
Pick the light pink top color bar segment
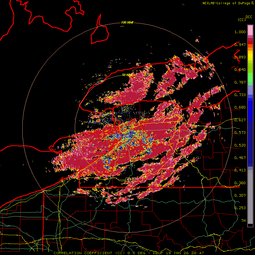[250, 30]
